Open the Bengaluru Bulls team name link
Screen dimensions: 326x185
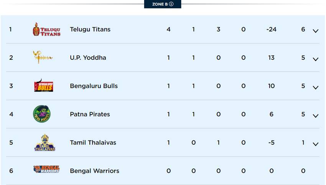pos(94,86)
